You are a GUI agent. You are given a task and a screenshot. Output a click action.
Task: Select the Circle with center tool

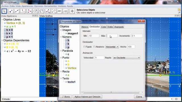coord(35,11)
